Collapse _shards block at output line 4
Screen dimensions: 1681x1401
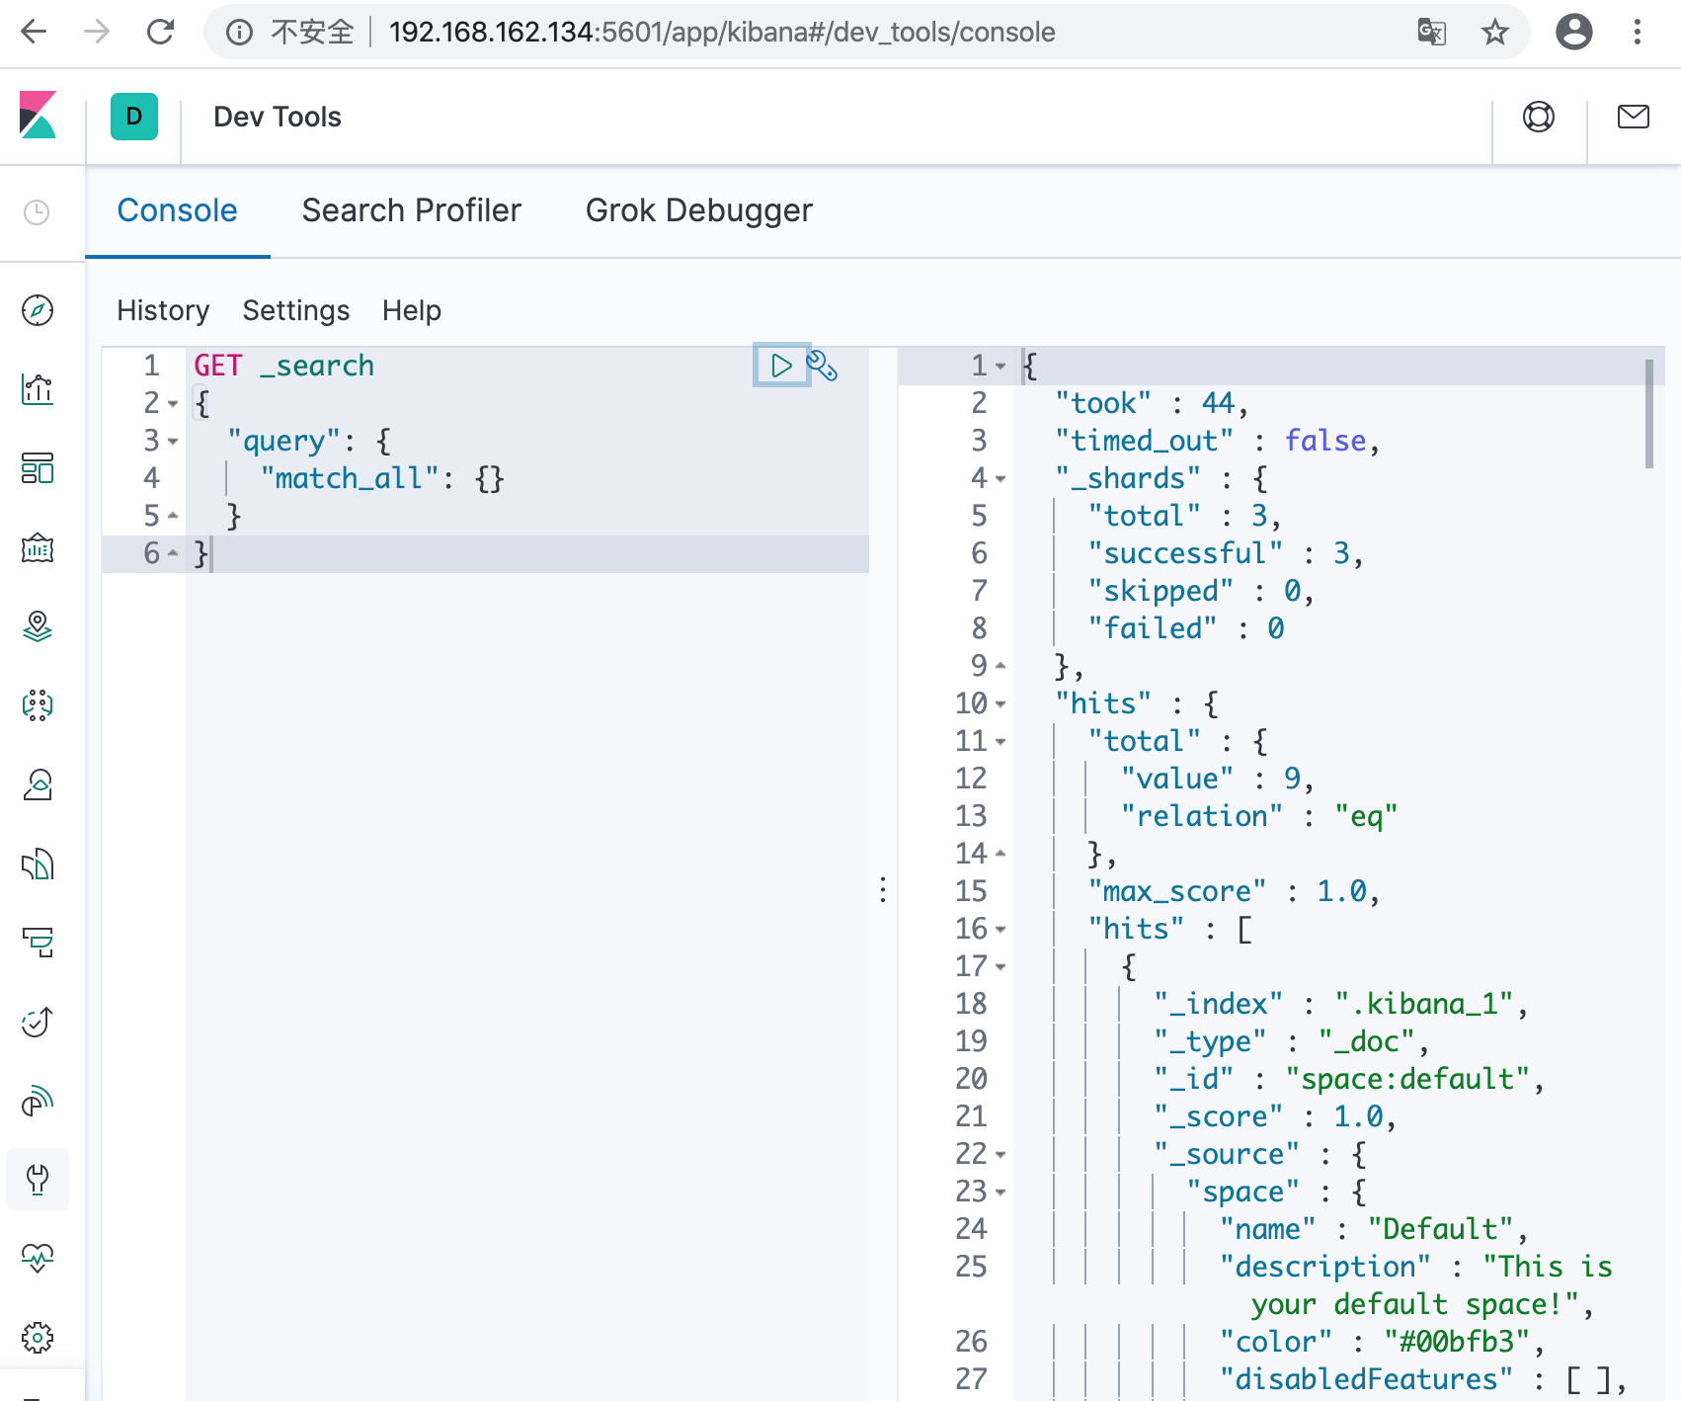coord(1001,479)
